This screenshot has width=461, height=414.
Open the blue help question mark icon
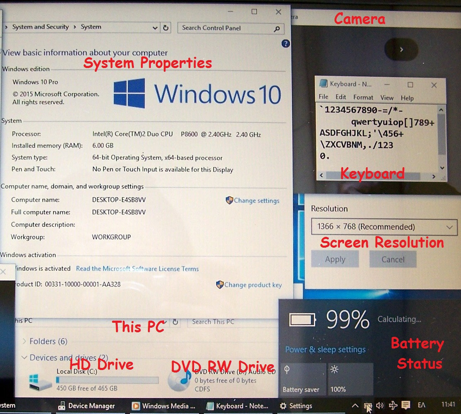(x=286, y=44)
